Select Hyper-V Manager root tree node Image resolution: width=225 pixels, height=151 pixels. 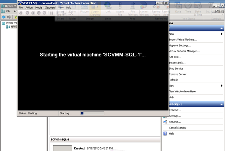12,23
